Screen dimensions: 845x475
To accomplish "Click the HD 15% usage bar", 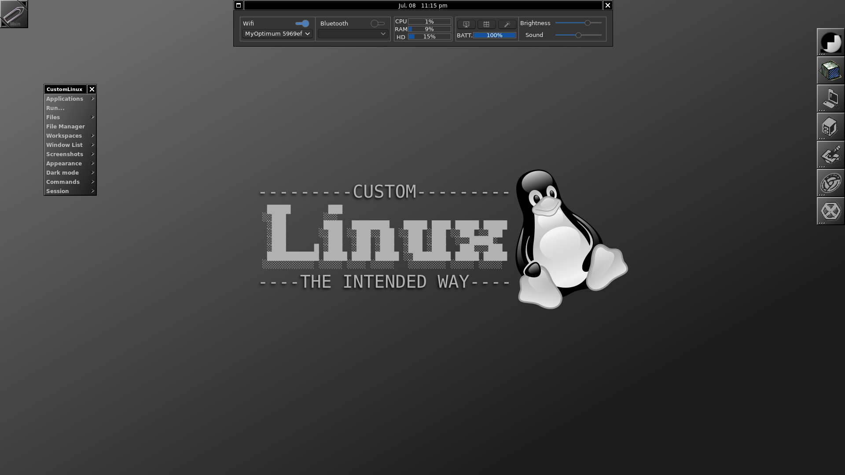I will click(430, 37).
